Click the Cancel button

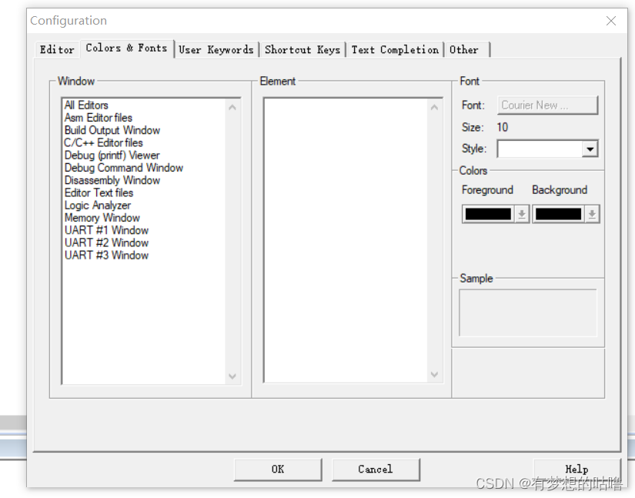376,470
